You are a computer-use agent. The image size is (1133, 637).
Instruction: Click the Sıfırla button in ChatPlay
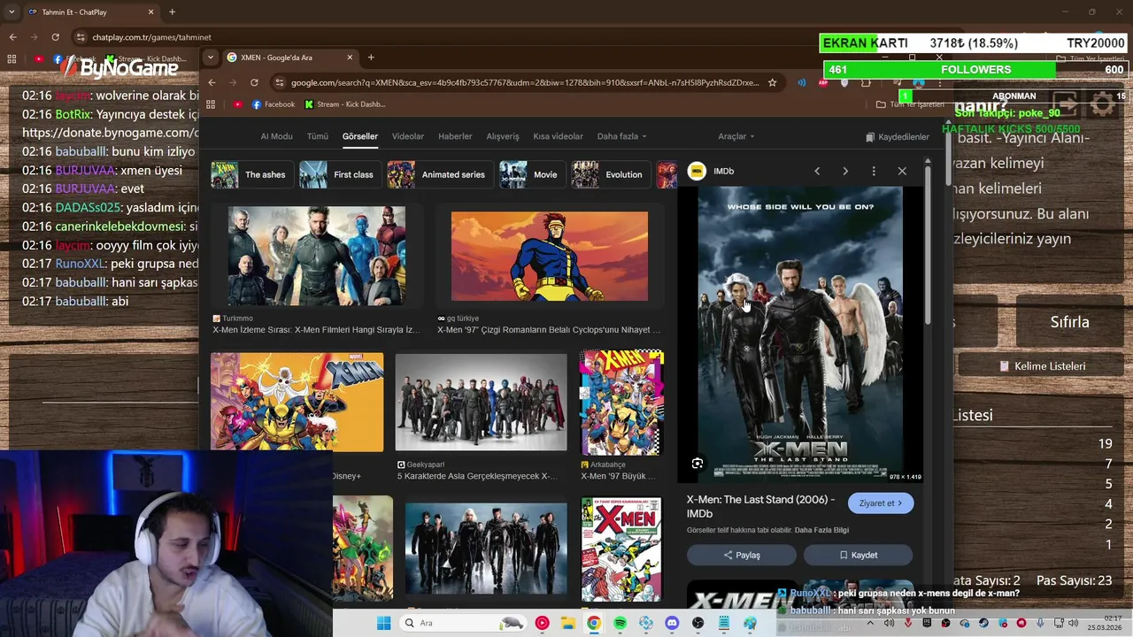point(1069,322)
